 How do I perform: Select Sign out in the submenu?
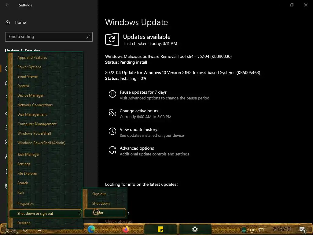tap(99, 194)
